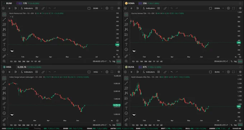
Task: Toggle log scale on DEWA chart
Action: [235, 61]
